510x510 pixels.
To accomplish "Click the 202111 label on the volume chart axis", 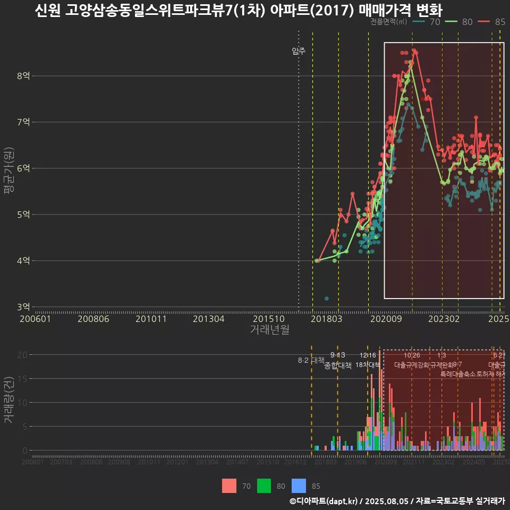I will (x=413, y=462).
